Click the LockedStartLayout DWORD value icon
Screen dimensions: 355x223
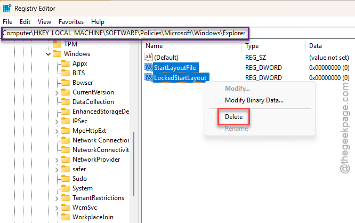(x=149, y=77)
